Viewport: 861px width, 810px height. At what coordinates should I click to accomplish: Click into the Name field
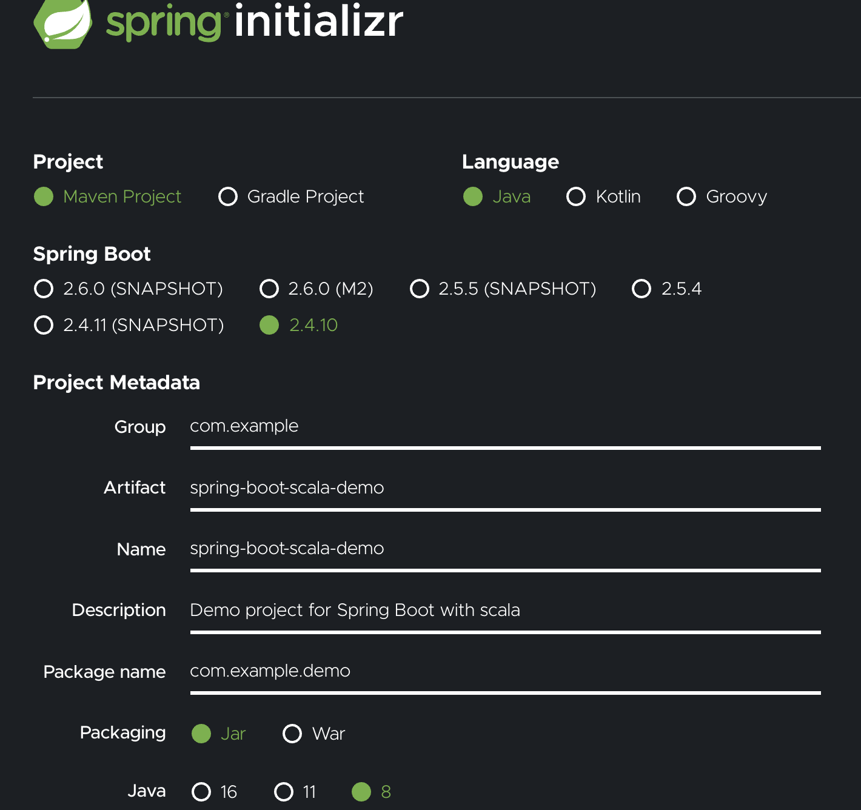tap(504, 549)
